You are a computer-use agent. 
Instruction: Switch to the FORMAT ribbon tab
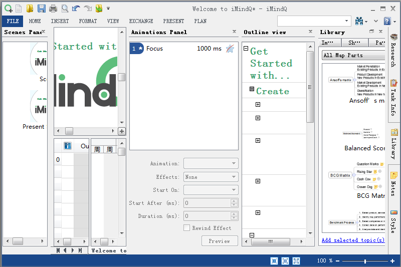88,21
